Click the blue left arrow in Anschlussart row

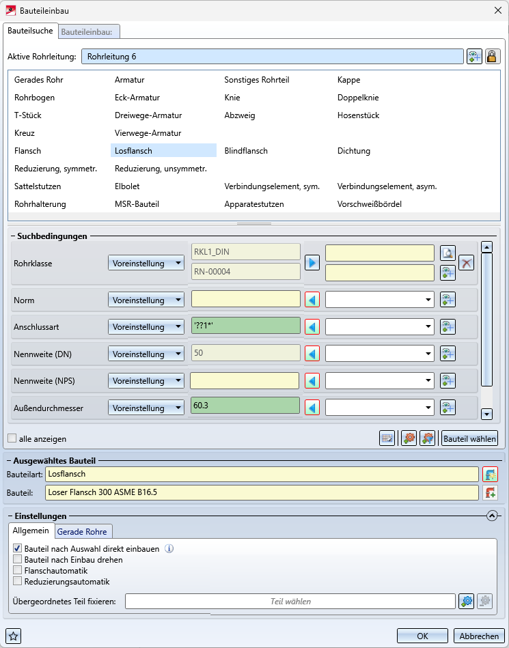point(312,327)
